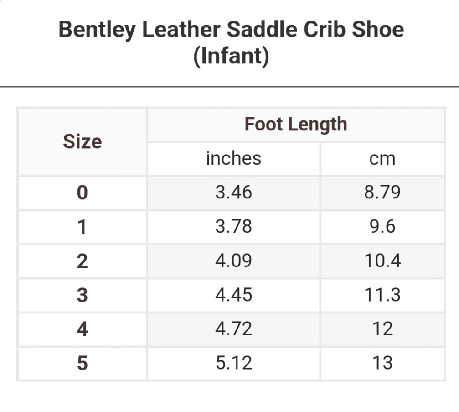Image resolution: width=459 pixels, height=412 pixels.
Task: Click the 4.45 inches value
Action: click(x=233, y=295)
